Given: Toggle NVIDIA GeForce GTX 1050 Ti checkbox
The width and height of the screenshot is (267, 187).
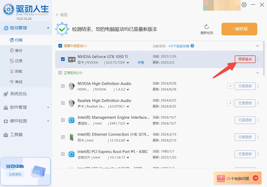Looking at the screenshot, I should pyautogui.click(x=63, y=59).
